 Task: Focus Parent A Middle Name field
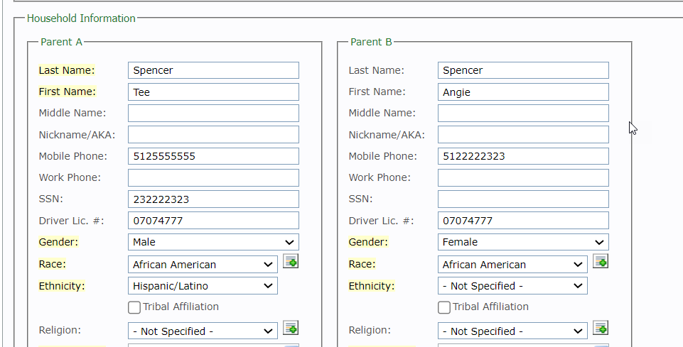(x=213, y=114)
